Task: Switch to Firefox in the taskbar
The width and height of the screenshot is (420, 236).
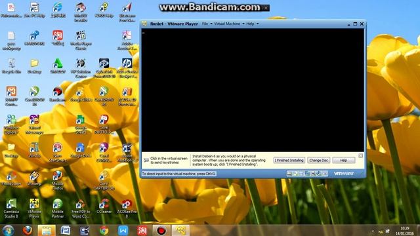Action: point(28,230)
